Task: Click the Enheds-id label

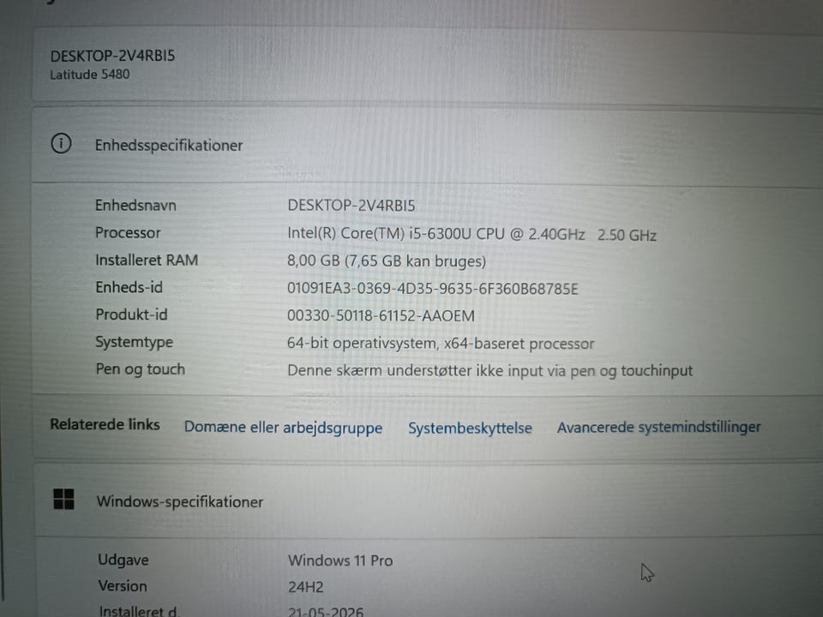Action: (x=129, y=288)
